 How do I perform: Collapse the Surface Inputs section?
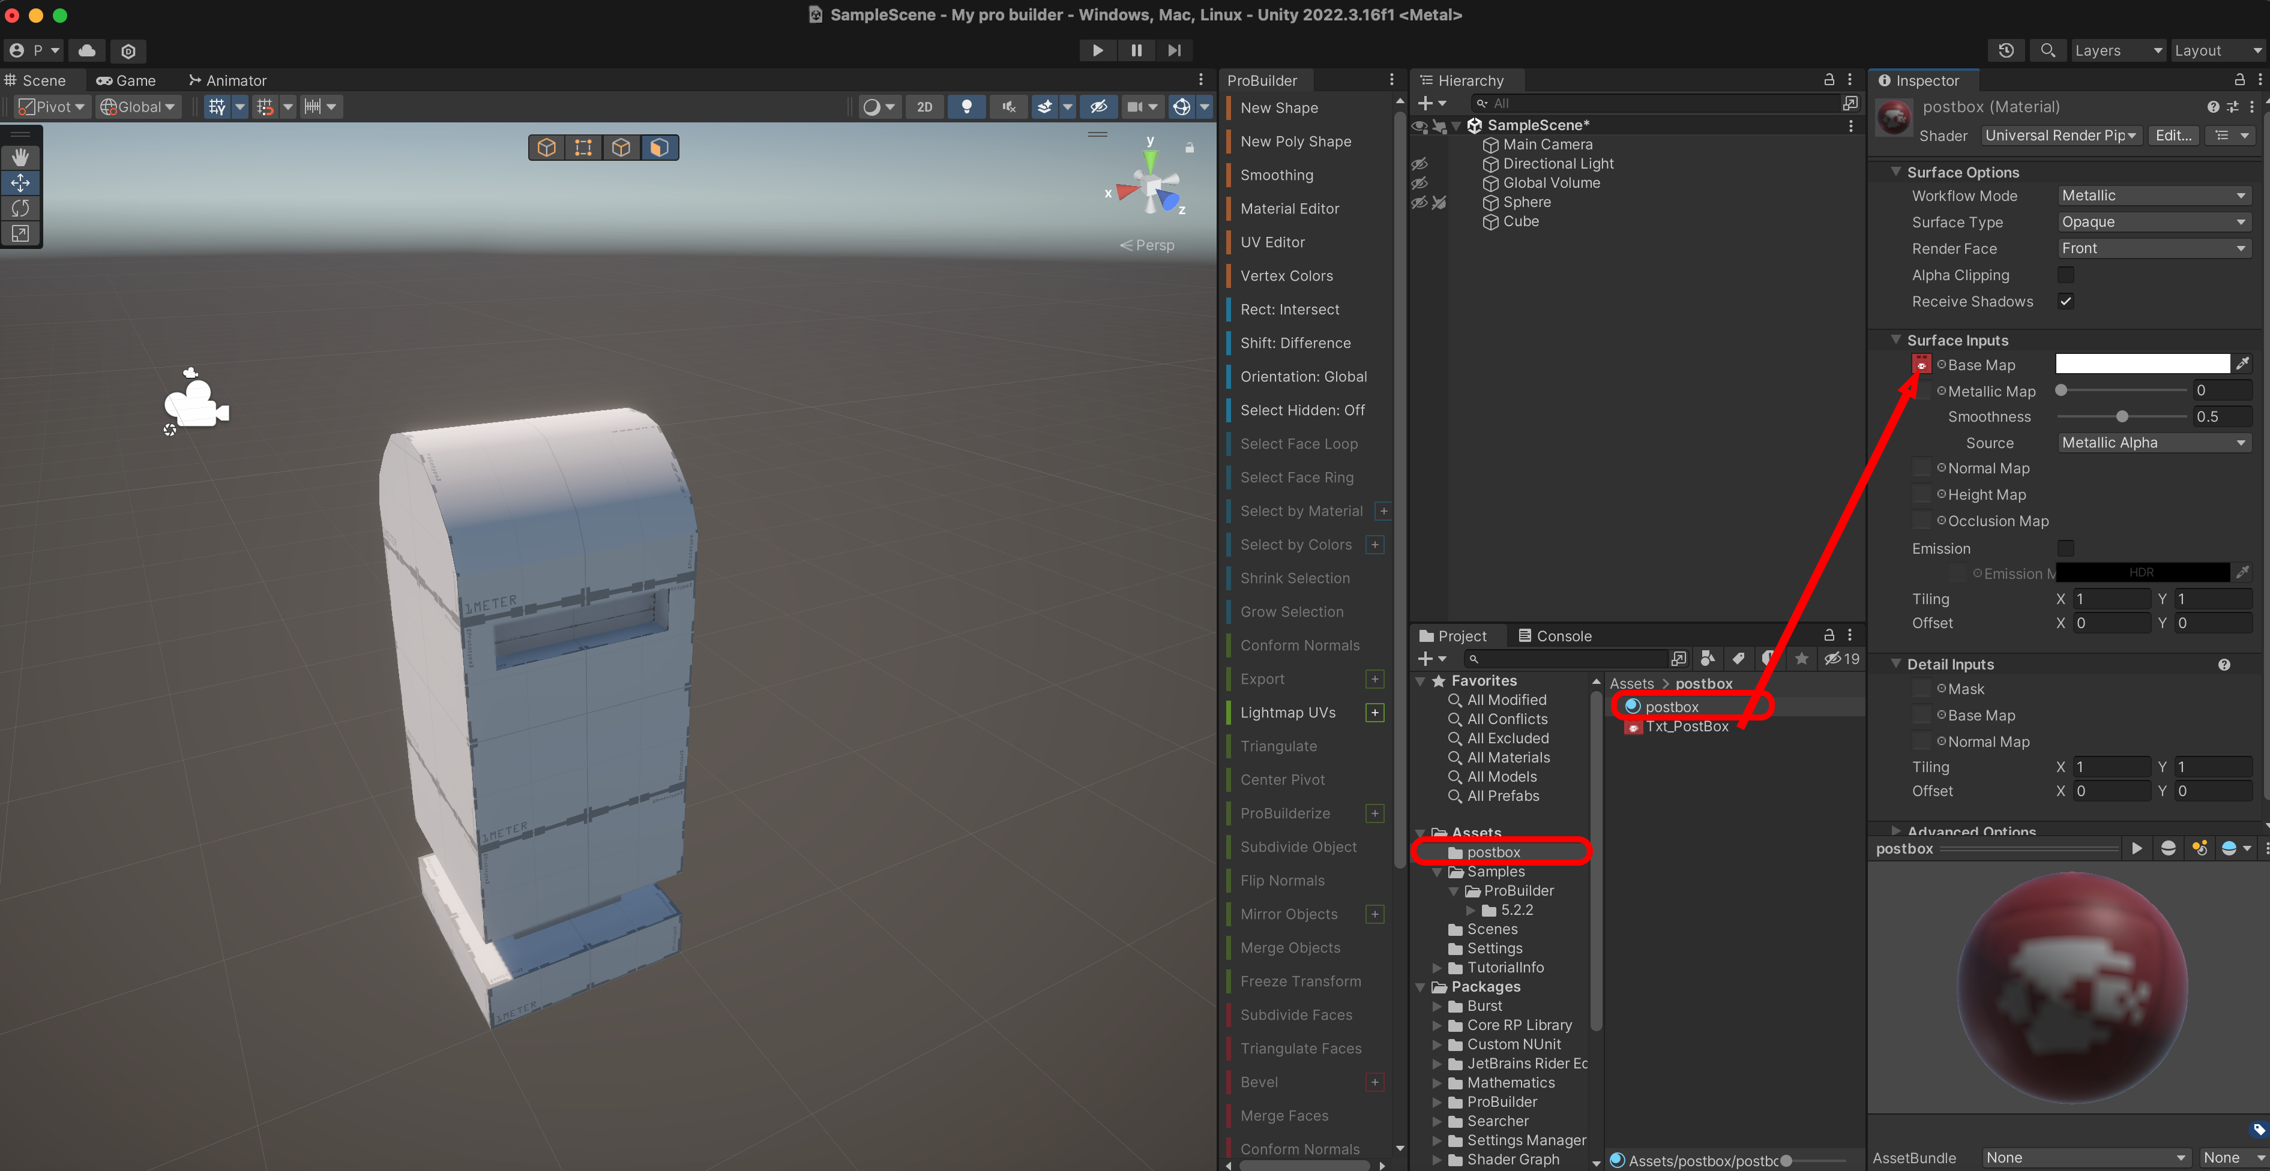pyautogui.click(x=1895, y=340)
